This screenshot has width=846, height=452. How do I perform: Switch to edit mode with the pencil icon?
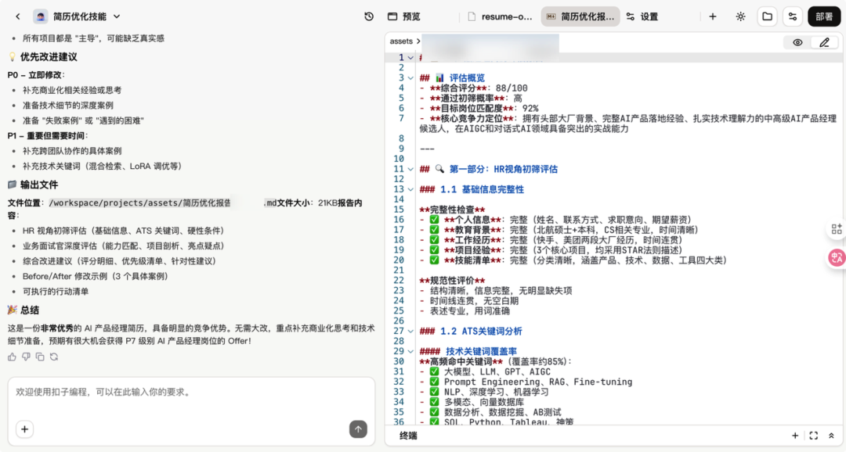[x=824, y=42]
